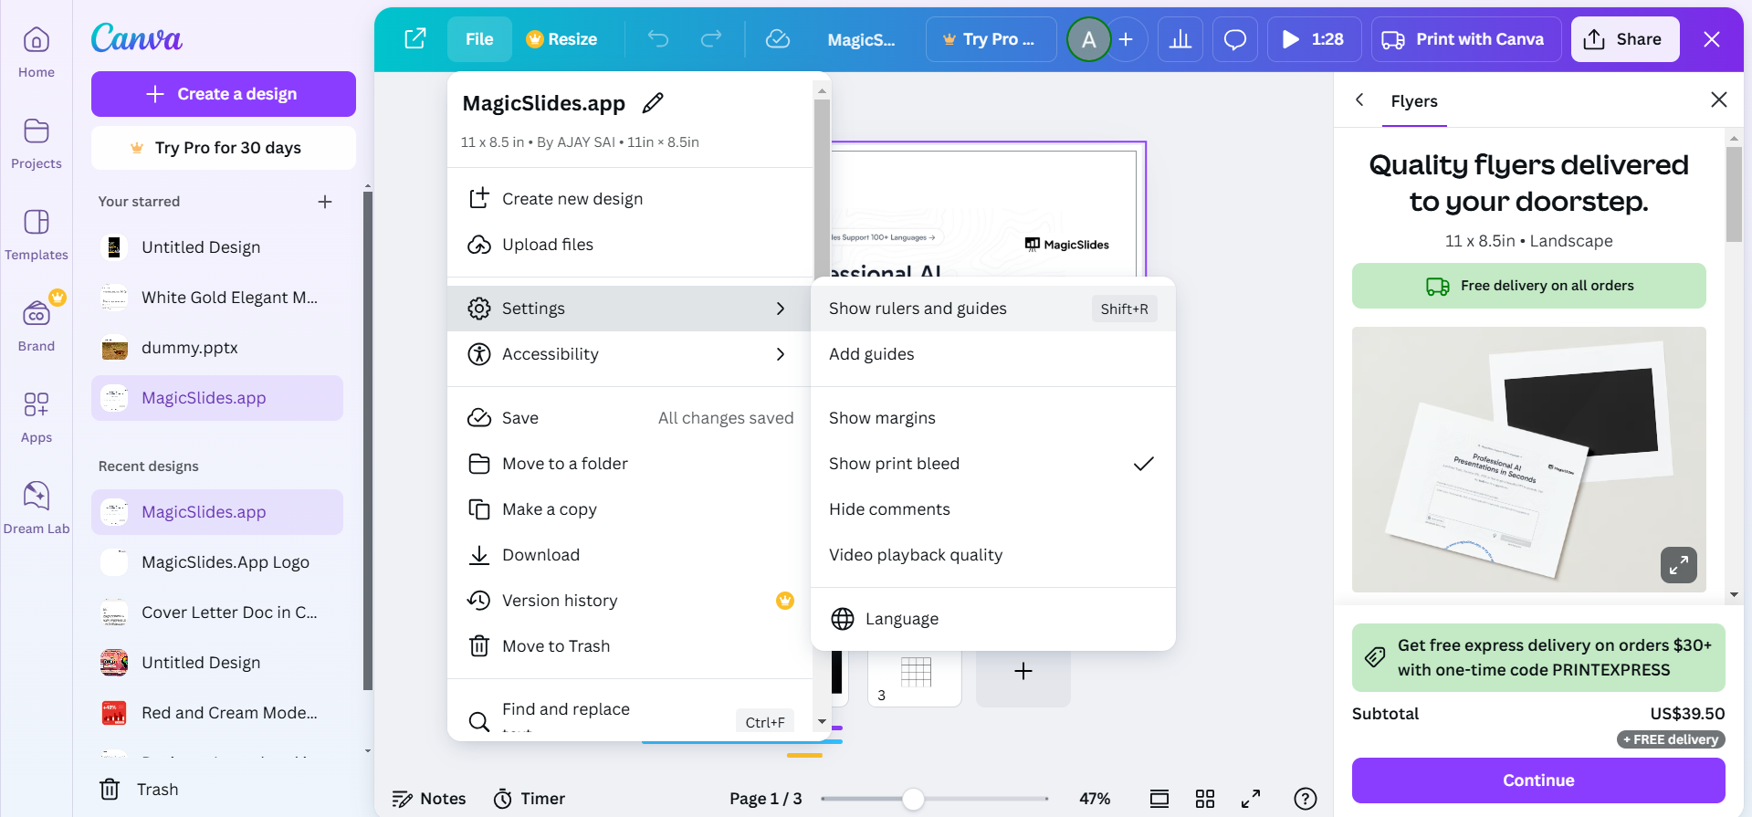This screenshot has width=1752, height=817.
Task: Adjust the zoom slider handle
Action: click(913, 799)
